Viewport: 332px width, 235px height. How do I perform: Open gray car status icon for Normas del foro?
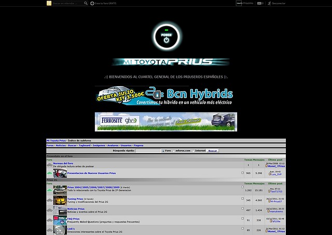(x=50, y=165)
